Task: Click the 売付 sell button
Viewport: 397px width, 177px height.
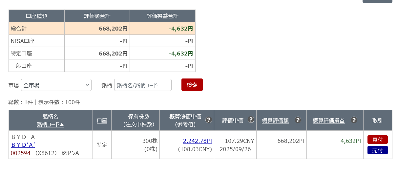Action: click(377, 150)
